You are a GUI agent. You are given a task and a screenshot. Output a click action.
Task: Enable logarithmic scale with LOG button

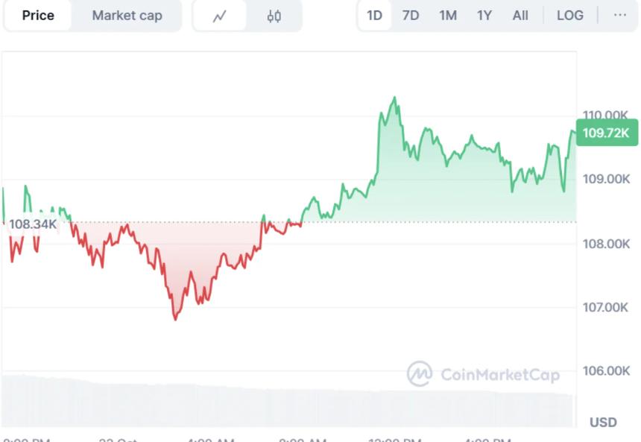(x=569, y=15)
